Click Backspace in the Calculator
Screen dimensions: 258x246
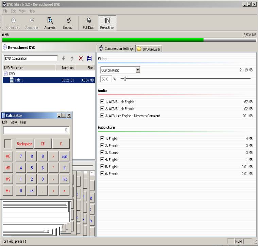[x=24, y=144]
